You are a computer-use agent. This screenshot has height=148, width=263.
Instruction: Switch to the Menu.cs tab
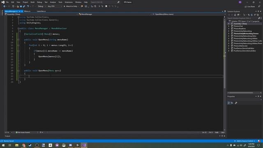[27, 11]
